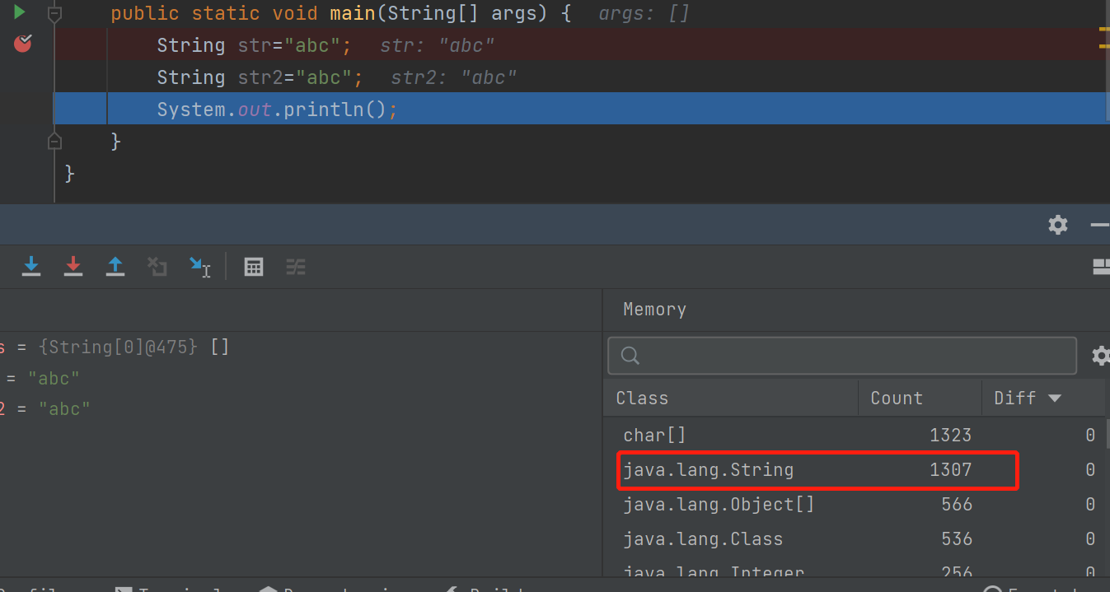Click count value 566
The height and width of the screenshot is (592, 1110).
[957, 504]
